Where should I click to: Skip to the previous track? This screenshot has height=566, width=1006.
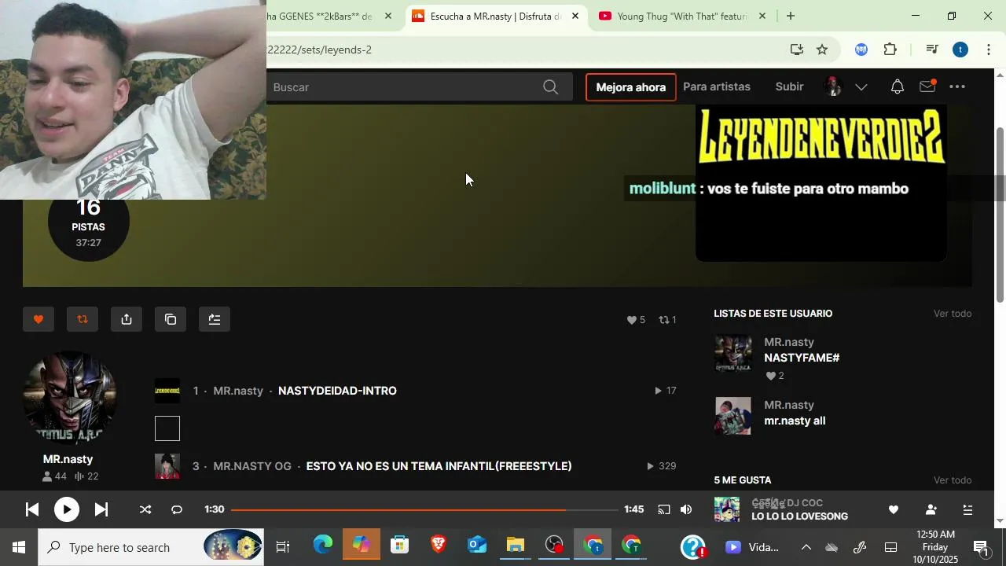32,509
